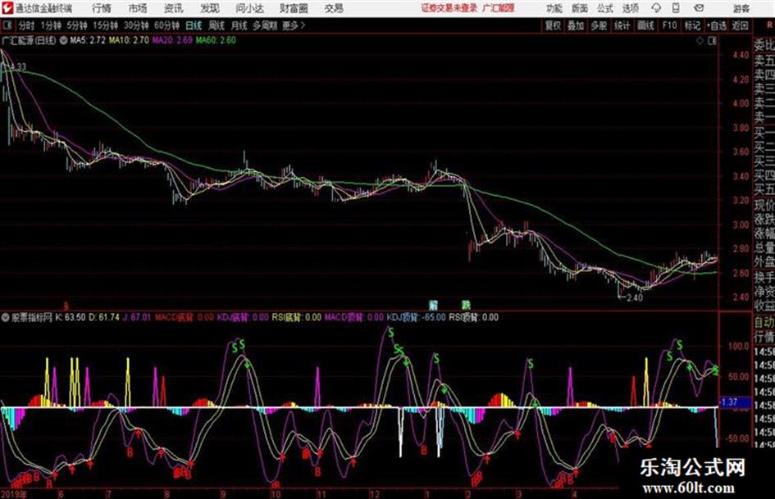The width and height of the screenshot is (775, 499).
Task: Open the 资讯 menu
Action: tap(173, 8)
